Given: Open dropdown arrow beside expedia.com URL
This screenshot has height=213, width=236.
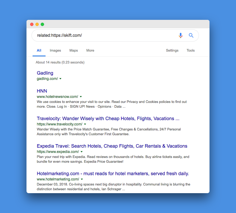Looking at the screenshot, I should click(82, 152).
